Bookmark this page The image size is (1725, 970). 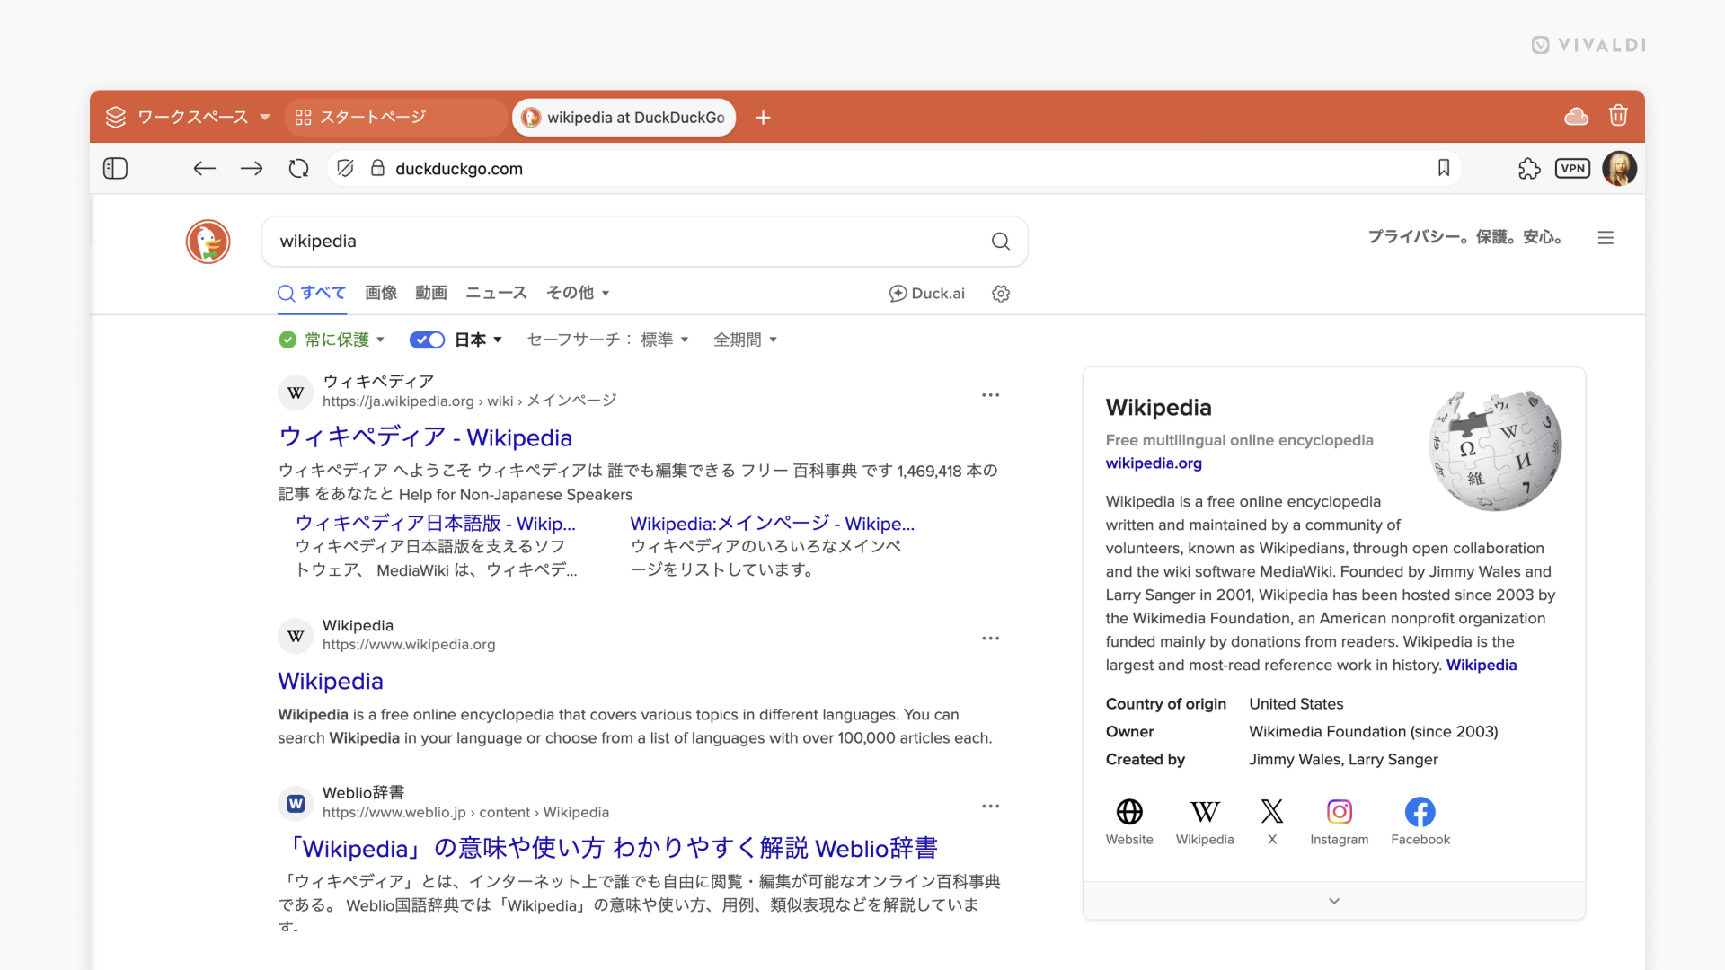click(1444, 168)
